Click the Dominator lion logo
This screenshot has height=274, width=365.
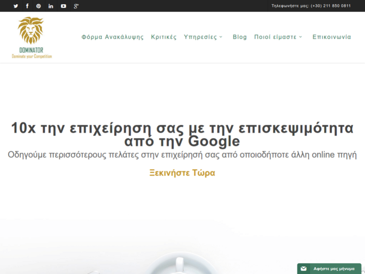point(31,37)
